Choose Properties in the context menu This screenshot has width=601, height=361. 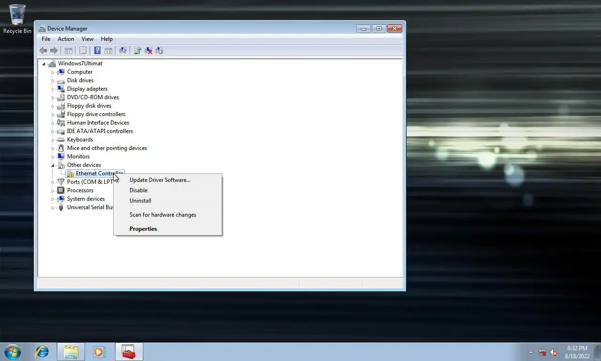click(168, 229)
